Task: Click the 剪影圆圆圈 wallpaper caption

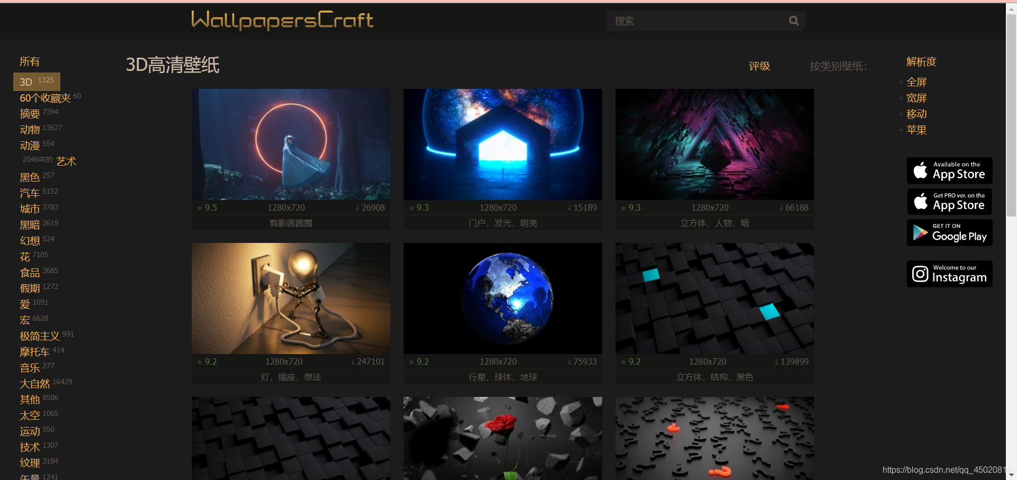Action: coord(291,223)
